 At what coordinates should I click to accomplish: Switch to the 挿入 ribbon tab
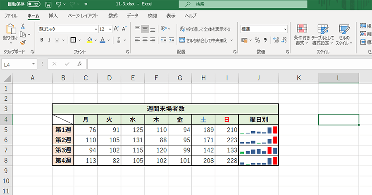pos(53,16)
